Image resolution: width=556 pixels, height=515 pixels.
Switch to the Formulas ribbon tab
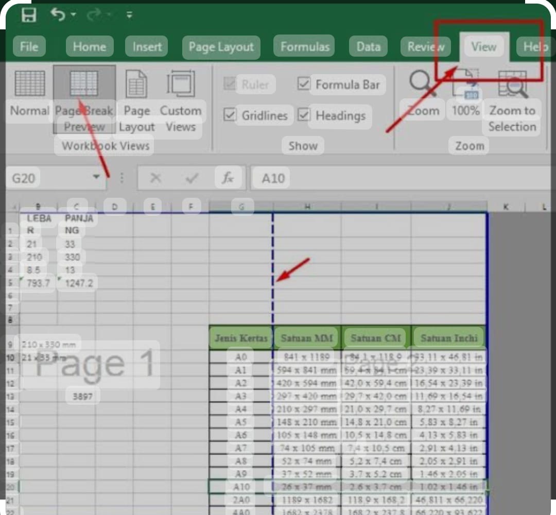pyautogui.click(x=304, y=46)
